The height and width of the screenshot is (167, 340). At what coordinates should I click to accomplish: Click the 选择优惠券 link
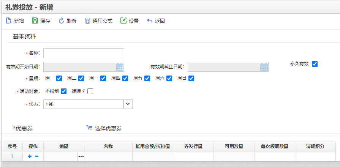[x=104, y=128]
